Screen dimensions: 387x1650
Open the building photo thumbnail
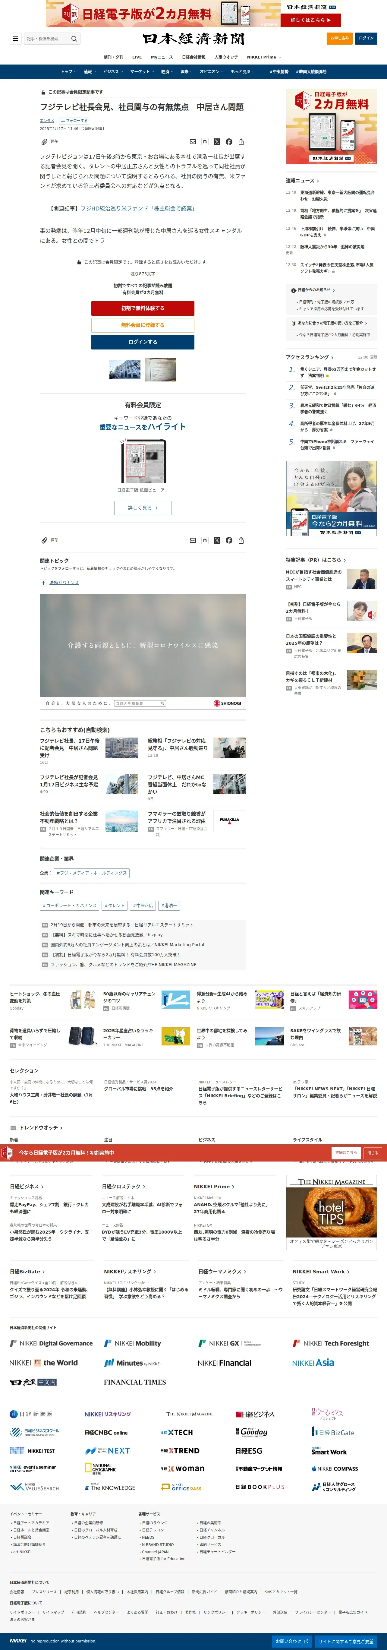(125, 370)
